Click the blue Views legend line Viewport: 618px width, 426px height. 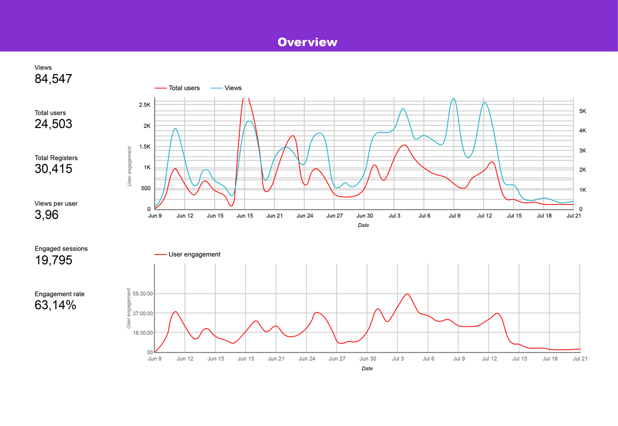(217, 88)
